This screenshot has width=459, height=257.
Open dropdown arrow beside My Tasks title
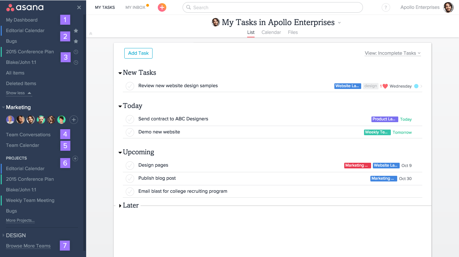point(339,23)
